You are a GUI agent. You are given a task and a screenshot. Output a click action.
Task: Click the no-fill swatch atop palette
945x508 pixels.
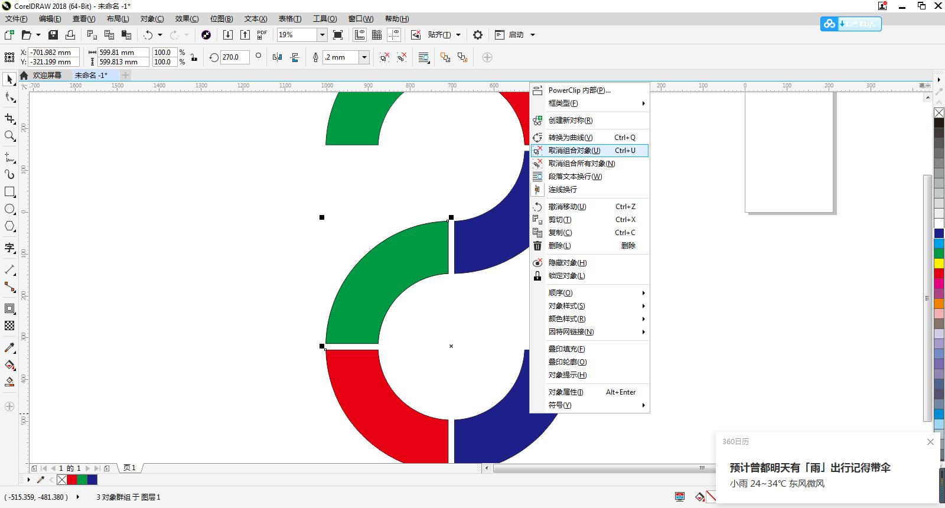pyautogui.click(x=939, y=113)
